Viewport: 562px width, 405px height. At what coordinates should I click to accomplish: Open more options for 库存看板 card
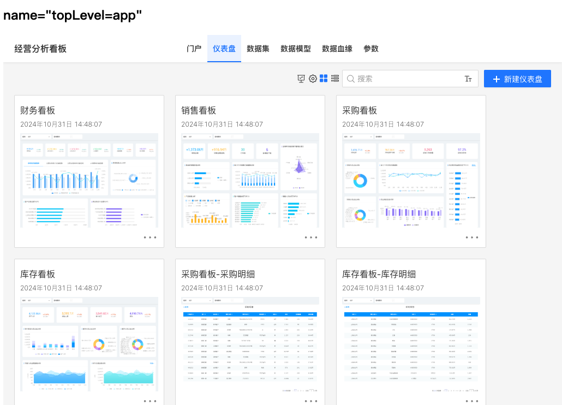[150, 401]
